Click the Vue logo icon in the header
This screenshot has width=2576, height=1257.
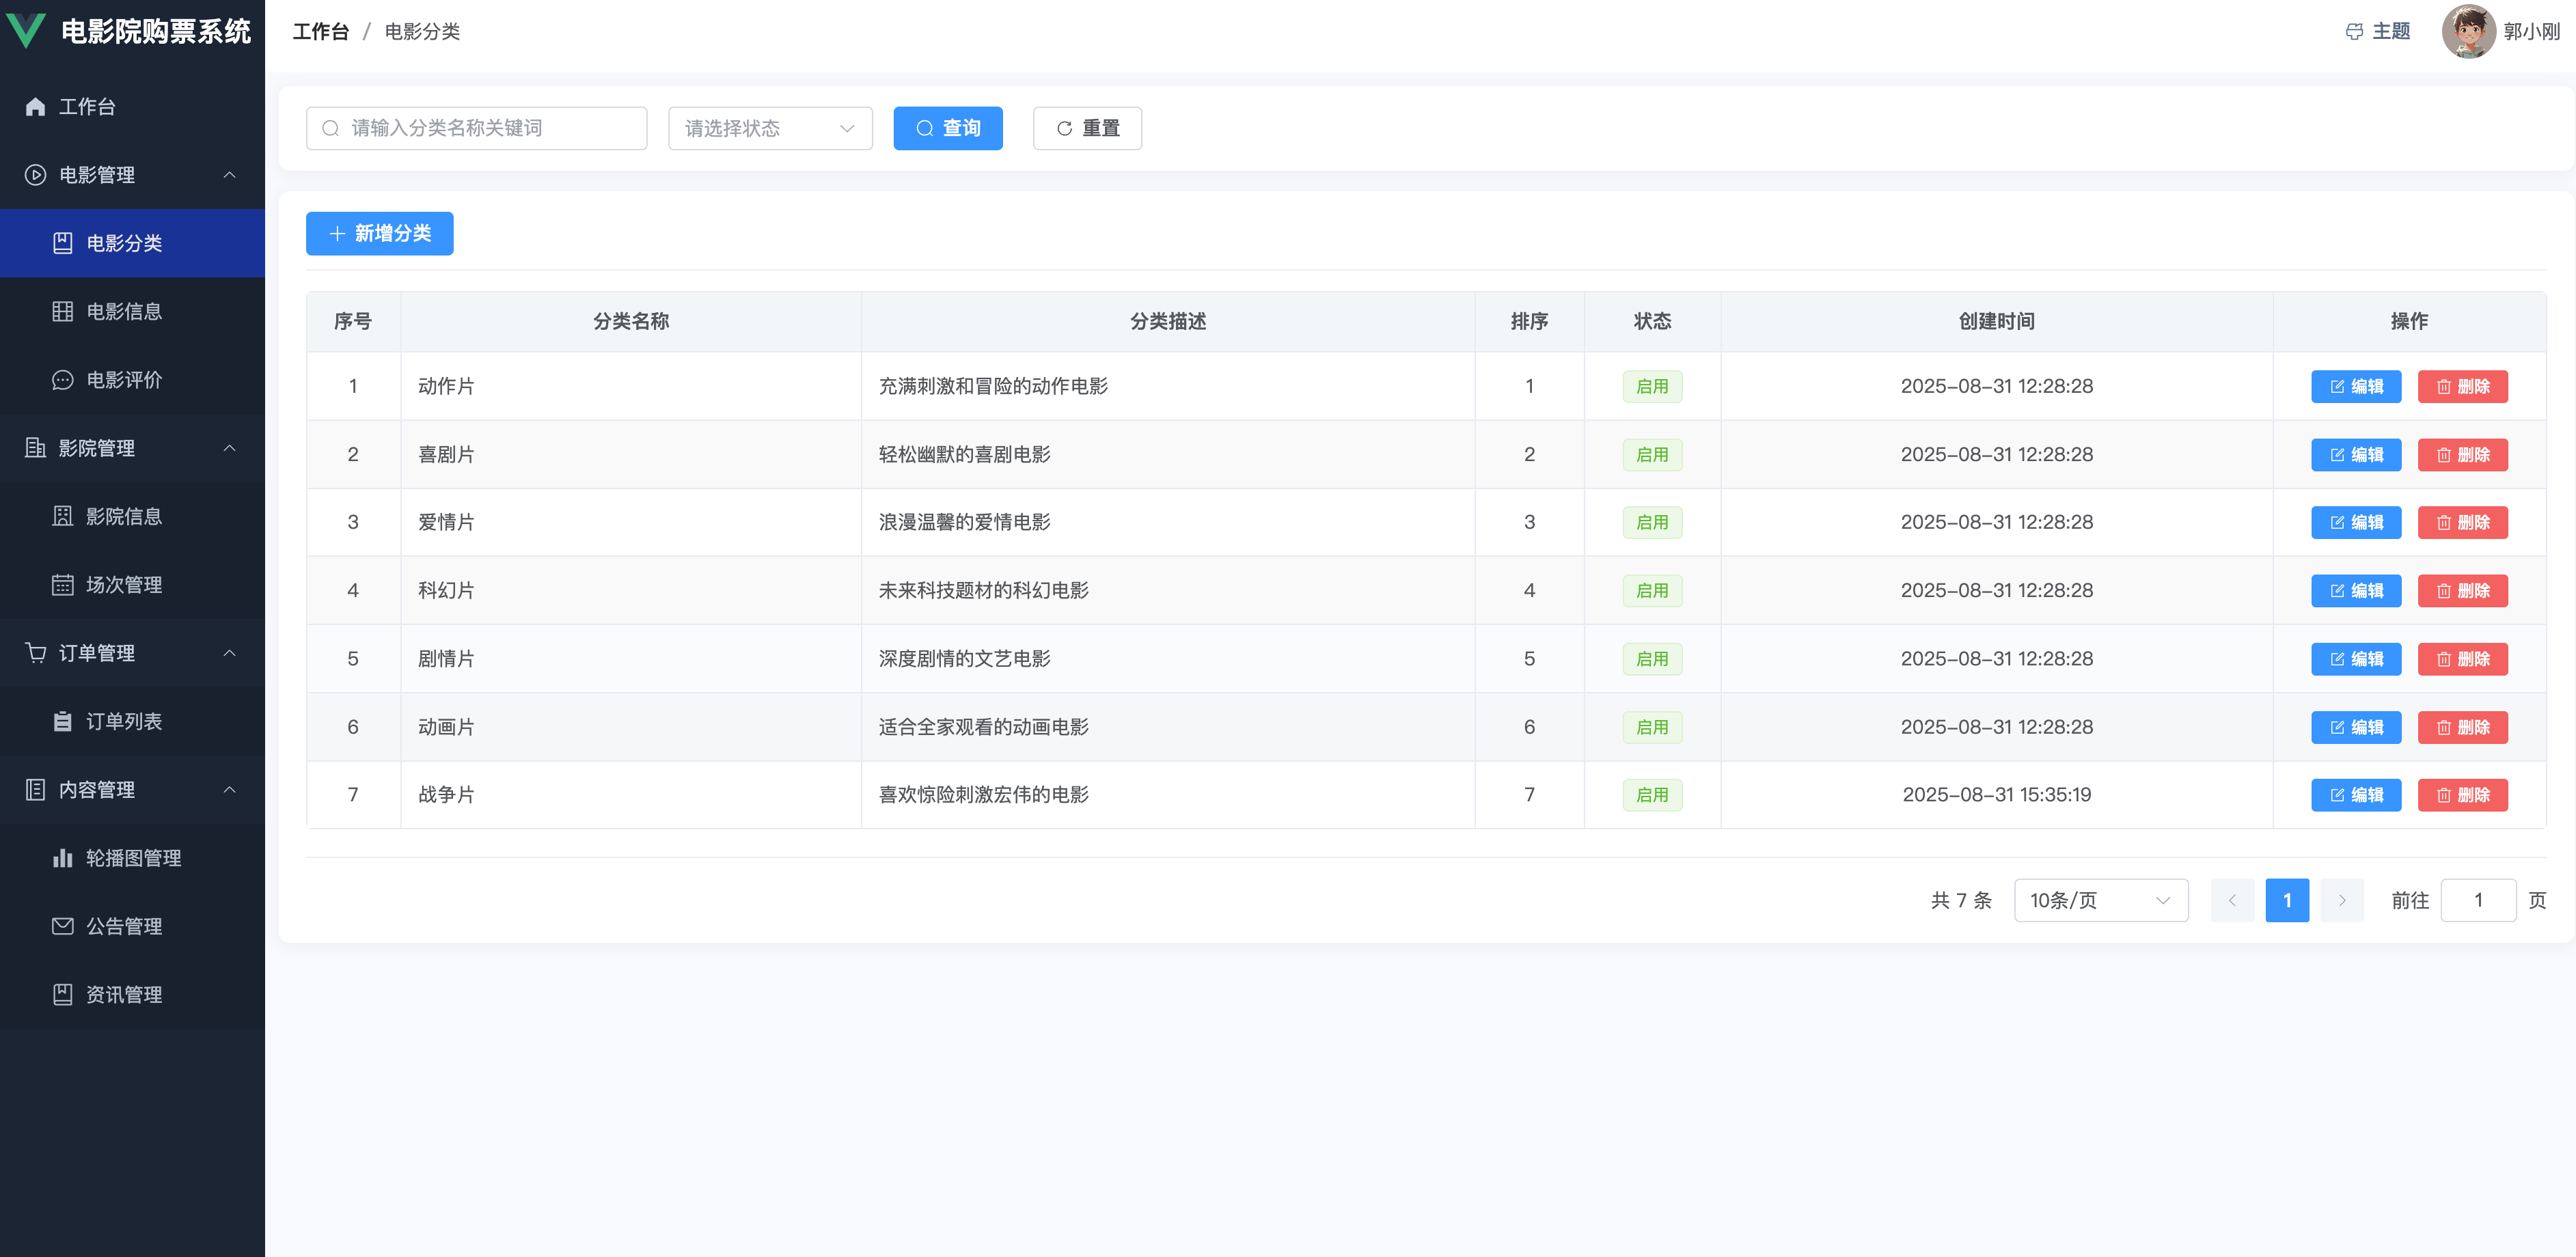click(x=26, y=30)
